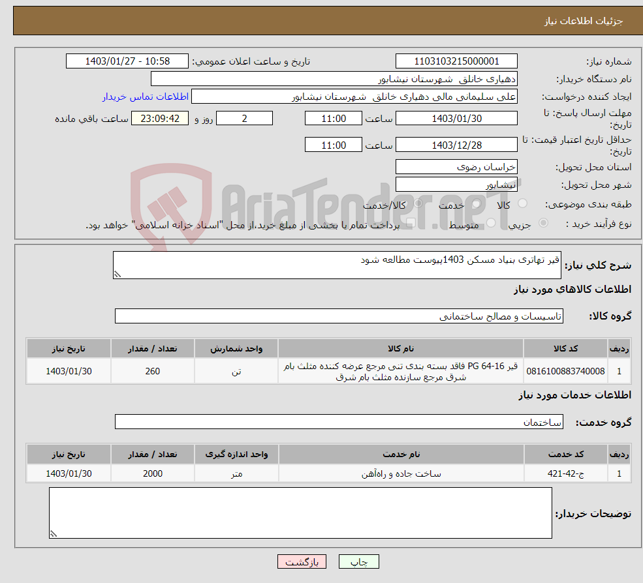Click the heading اطلاعات خدمات مورد نیاز
Screen dimensions: 643x583
(x=575, y=395)
